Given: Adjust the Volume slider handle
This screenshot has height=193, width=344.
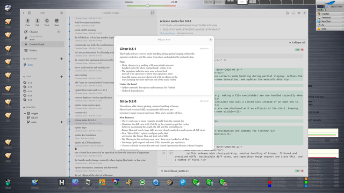Looking at the screenshot, I should coord(148,6).
